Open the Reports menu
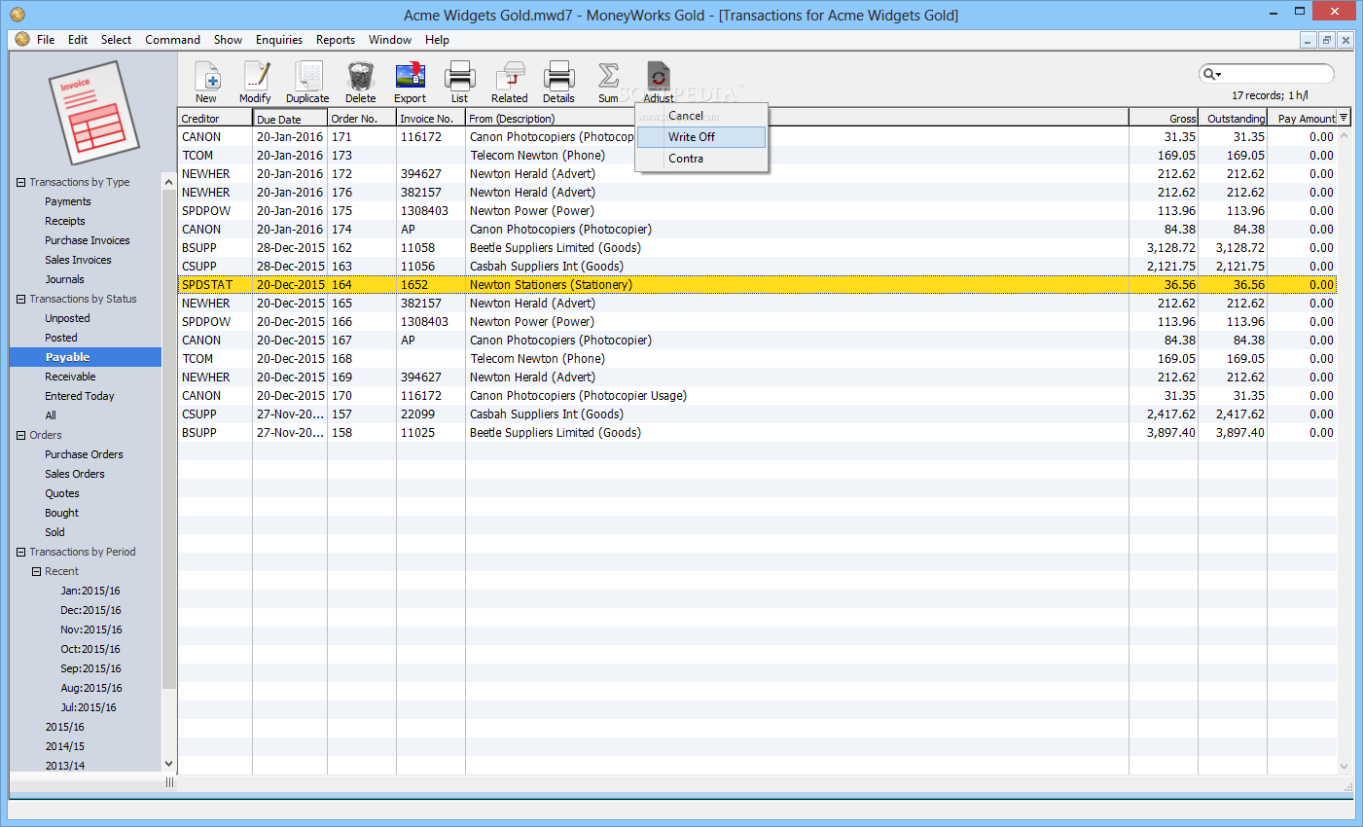The image size is (1363, 827). 336,40
